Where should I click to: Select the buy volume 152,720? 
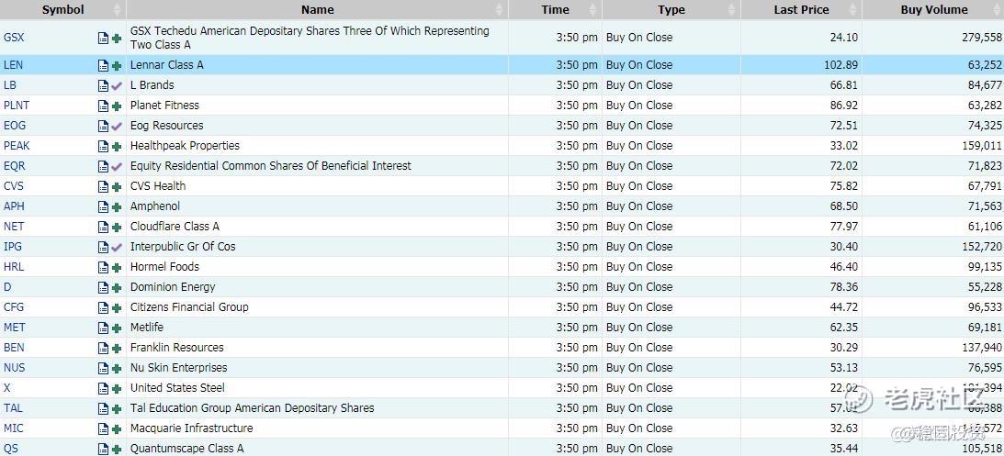[982, 247]
